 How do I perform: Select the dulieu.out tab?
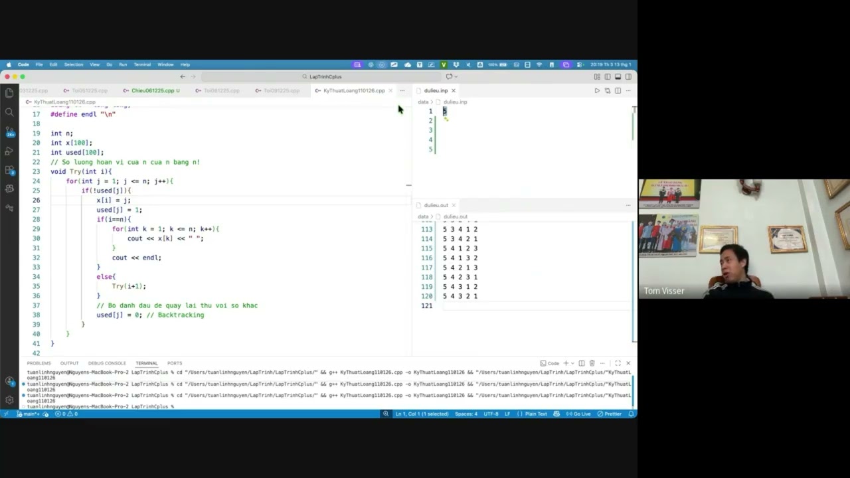click(436, 205)
